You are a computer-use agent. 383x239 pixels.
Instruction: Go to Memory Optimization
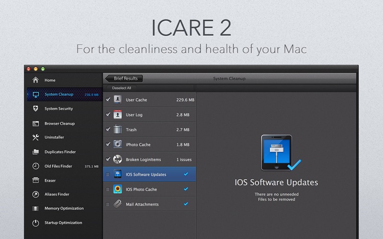pyautogui.click(x=65, y=208)
